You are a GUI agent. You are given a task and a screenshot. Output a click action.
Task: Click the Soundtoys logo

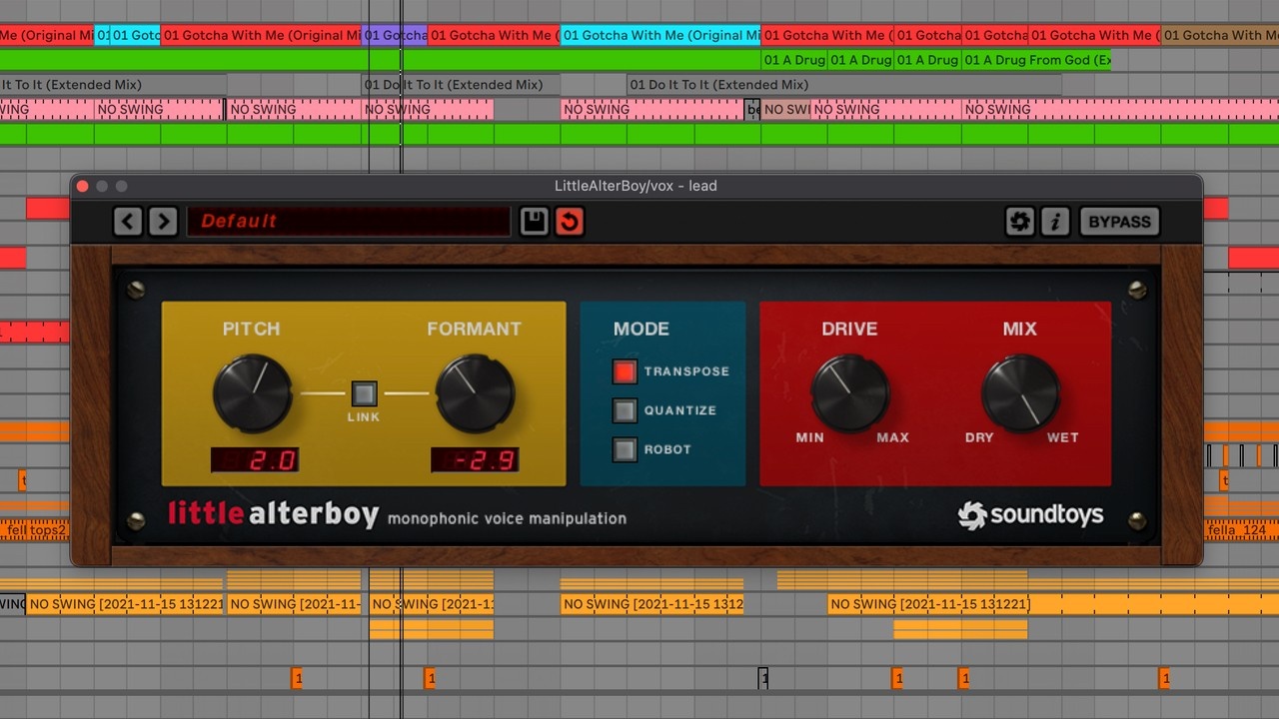(1030, 515)
